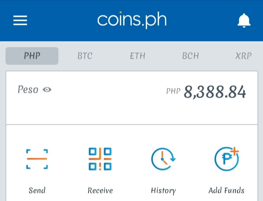Switch to the BCH wallet tab
This screenshot has width=263, height=201.
click(x=191, y=56)
